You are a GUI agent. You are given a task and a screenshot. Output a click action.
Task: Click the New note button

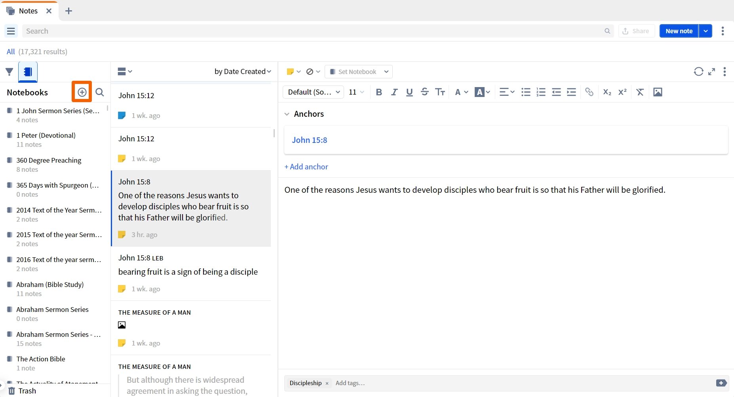[679, 31]
